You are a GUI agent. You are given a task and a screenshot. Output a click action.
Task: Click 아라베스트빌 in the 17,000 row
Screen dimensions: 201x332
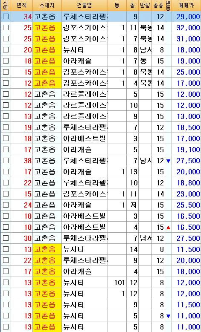[84, 139]
